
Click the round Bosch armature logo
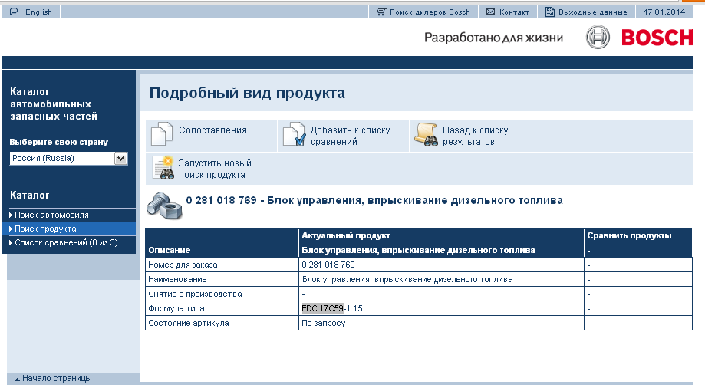[598, 37]
